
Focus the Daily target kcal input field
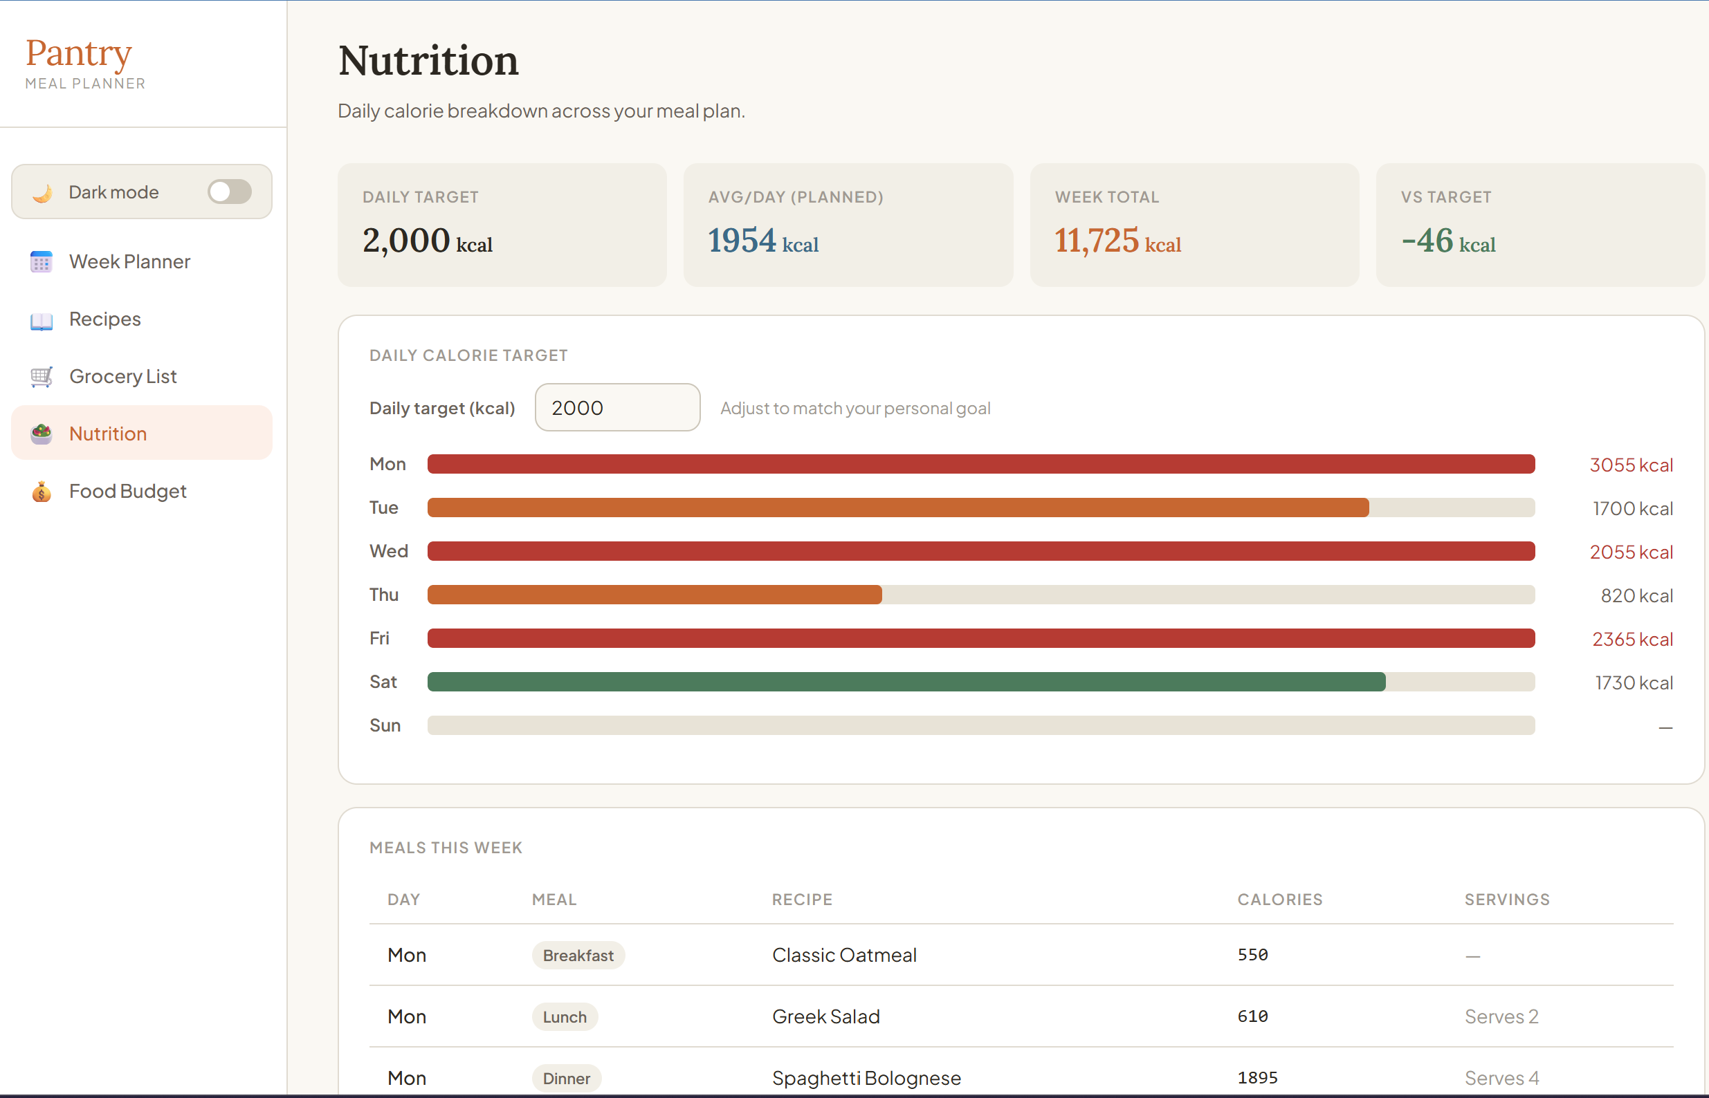[617, 408]
